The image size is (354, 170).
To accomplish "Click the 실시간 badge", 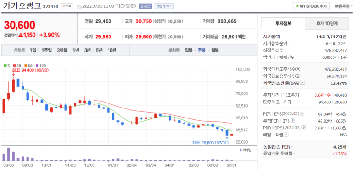I will point(145,6).
